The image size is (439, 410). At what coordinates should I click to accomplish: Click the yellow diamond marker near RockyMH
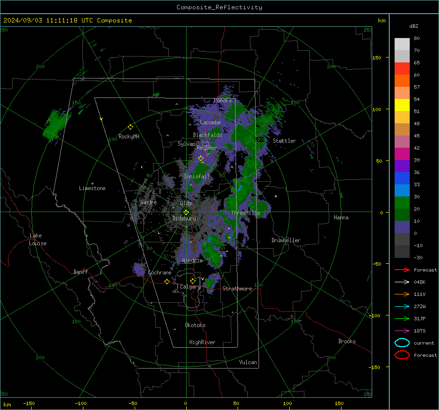click(130, 127)
